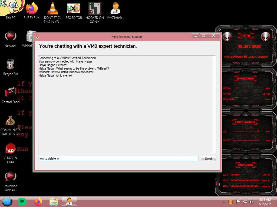Open the Download Black Ali... desktop icon
This screenshot has width=277, height=207.
(11, 181)
